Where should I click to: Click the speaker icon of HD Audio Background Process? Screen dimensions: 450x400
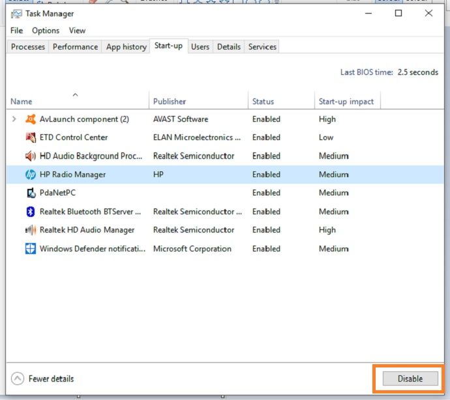point(31,156)
